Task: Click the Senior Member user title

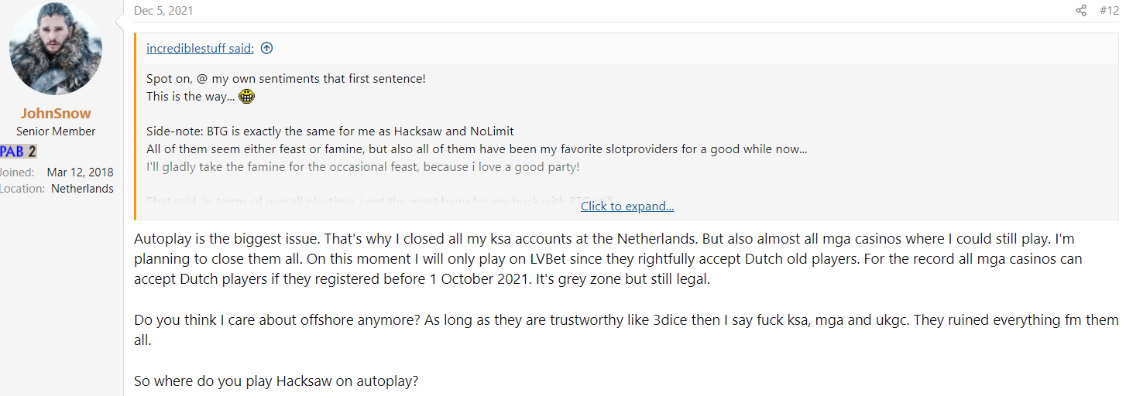Action: (56, 131)
